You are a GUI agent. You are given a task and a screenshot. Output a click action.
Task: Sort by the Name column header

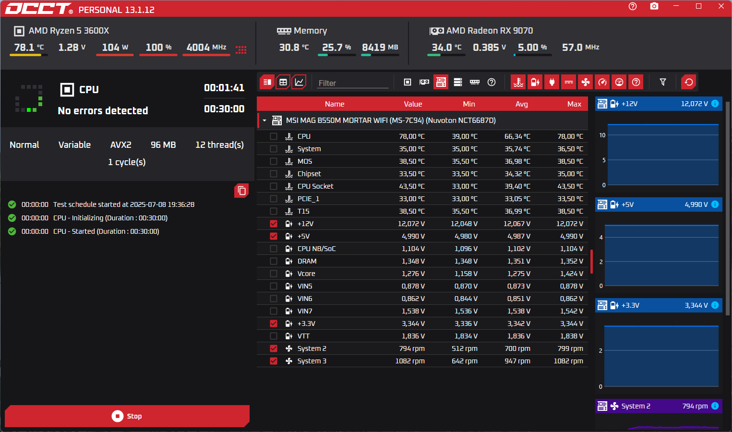coord(335,104)
